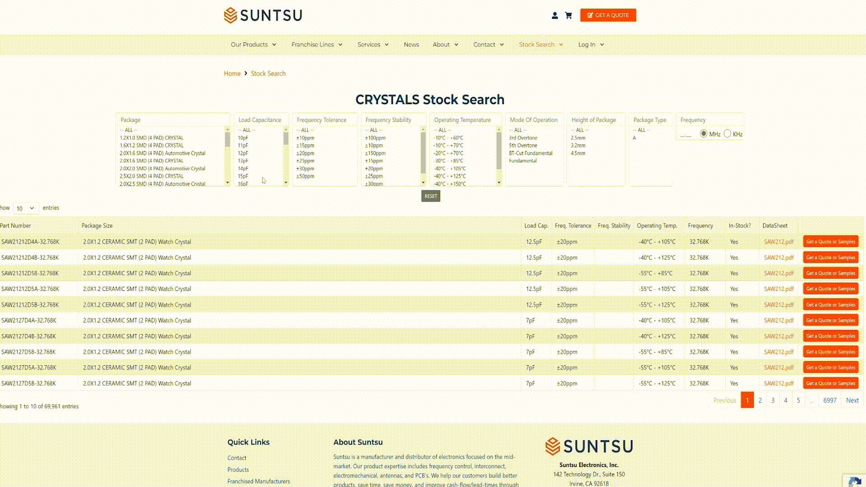The width and height of the screenshot is (866, 487).
Task: Click the Get A Quote button
Action: click(608, 15)
